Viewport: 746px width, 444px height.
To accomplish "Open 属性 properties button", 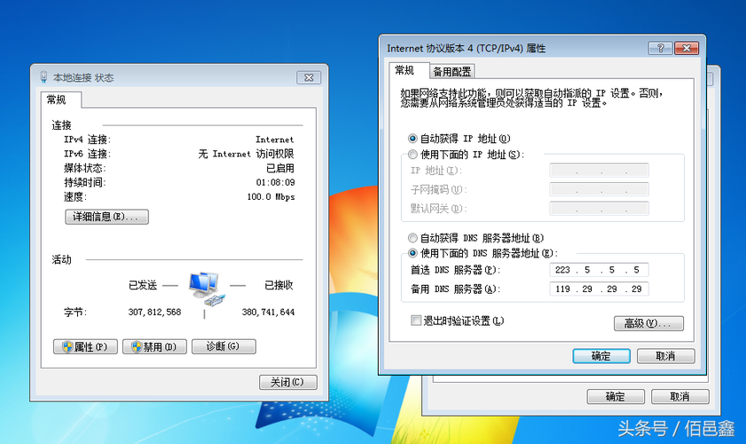I will pyautogui.click(x=86, y=347).
